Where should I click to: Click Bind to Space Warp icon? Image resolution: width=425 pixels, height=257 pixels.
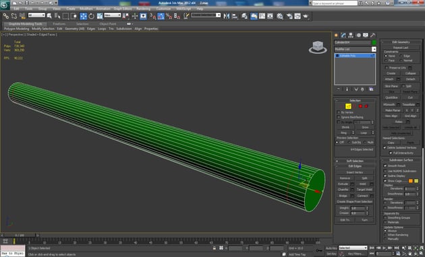tap(22, 16)
